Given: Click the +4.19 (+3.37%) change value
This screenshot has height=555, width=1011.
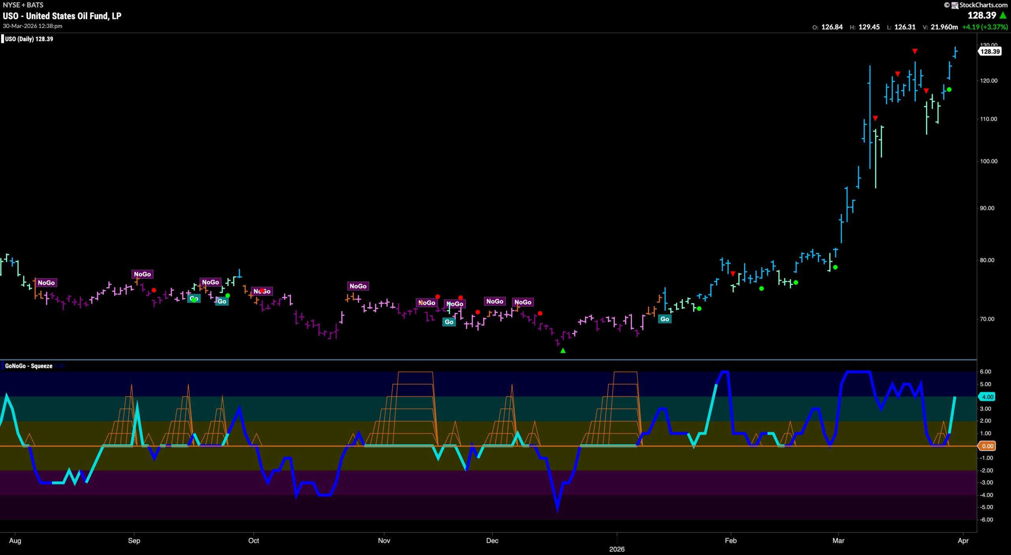Looking at the screenshot, I should coord(985,27).
